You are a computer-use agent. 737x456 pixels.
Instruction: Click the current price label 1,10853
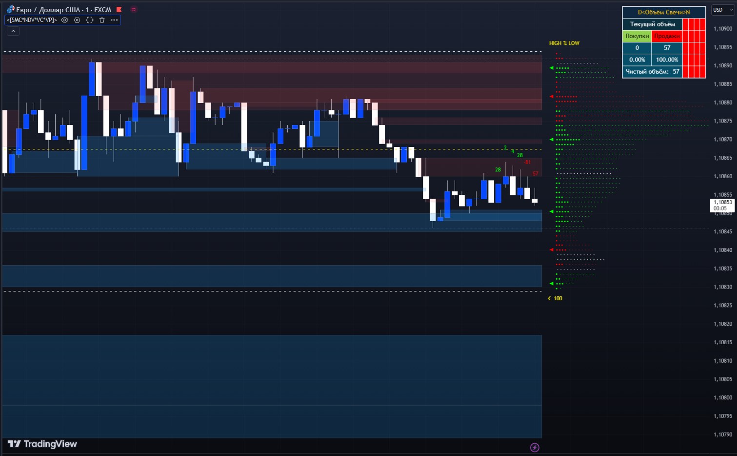pos(722,205)
